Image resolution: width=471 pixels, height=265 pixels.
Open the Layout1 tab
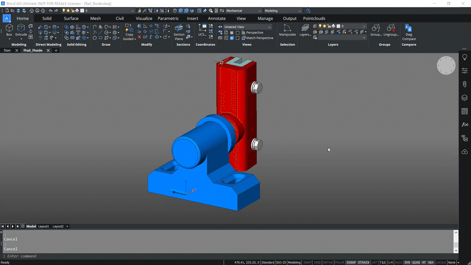tap(43, 226)
